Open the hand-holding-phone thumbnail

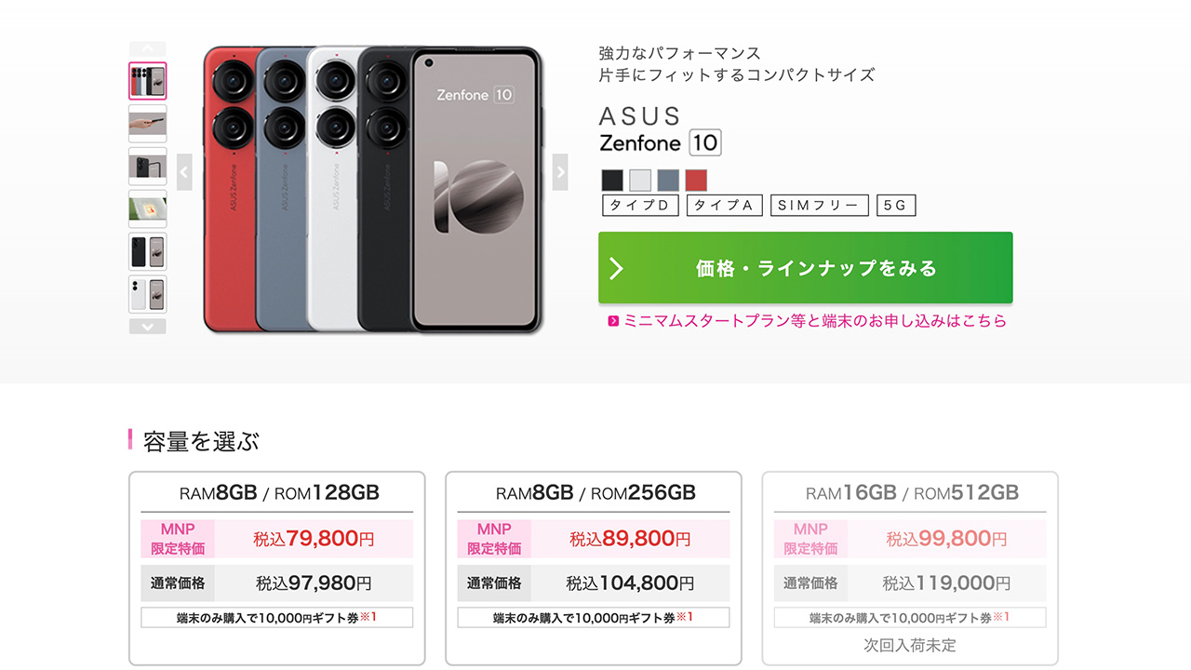coord(147,123)
